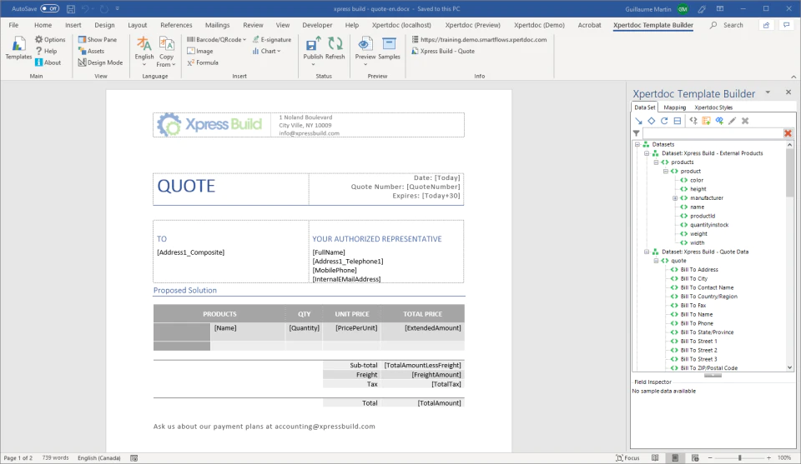Click the Publish icon in the Status group
Viewport: 801px width, 464px height.
[x=313, y=49]
